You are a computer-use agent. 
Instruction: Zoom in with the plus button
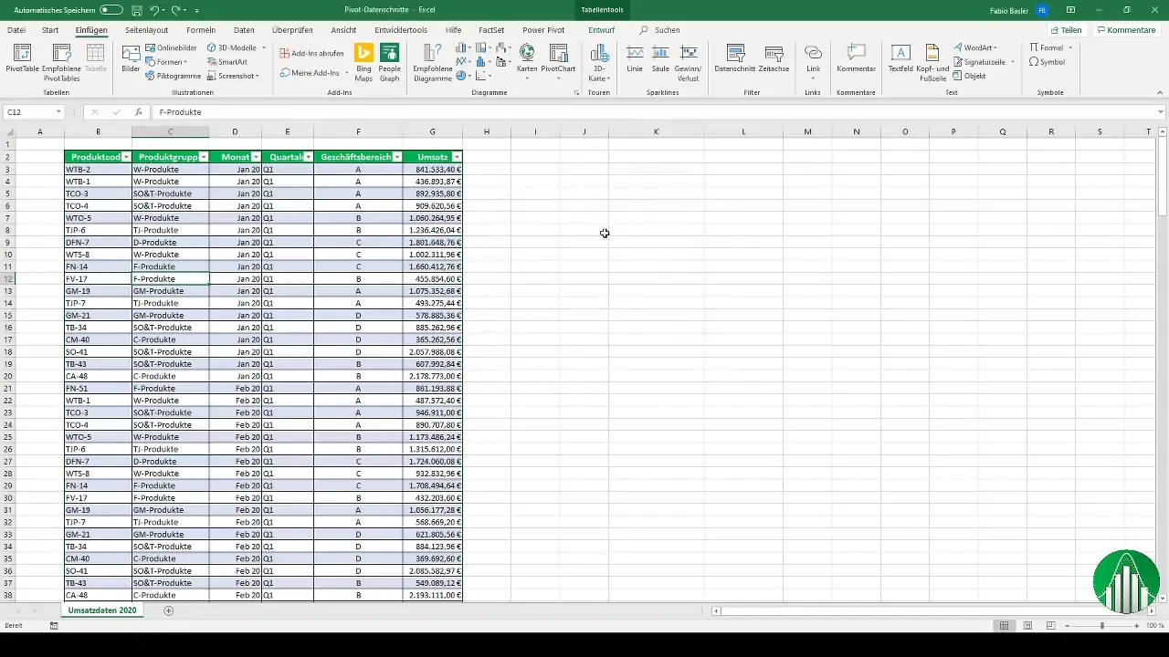click(x=1137, y=625)
